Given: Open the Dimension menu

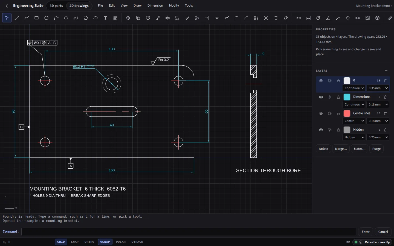Looking at the screenshot, I should [155, 5].
